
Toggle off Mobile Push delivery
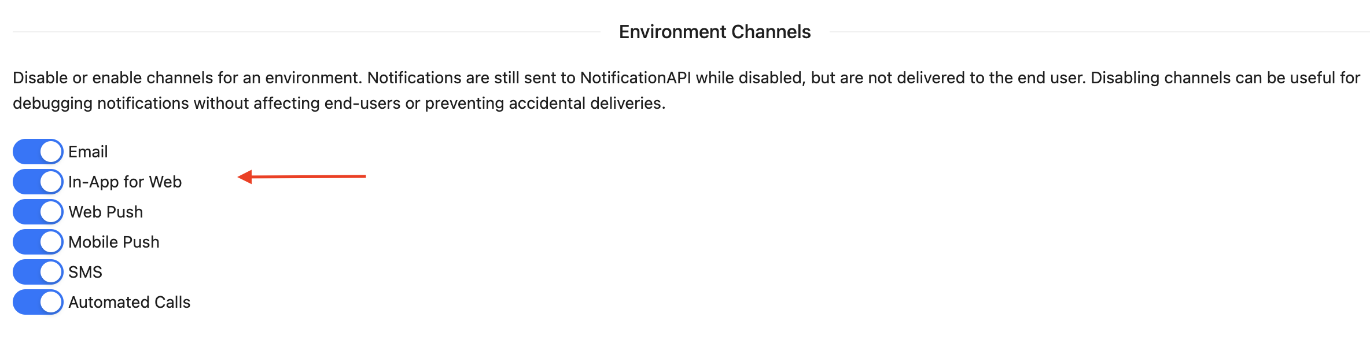click(37, 242)
